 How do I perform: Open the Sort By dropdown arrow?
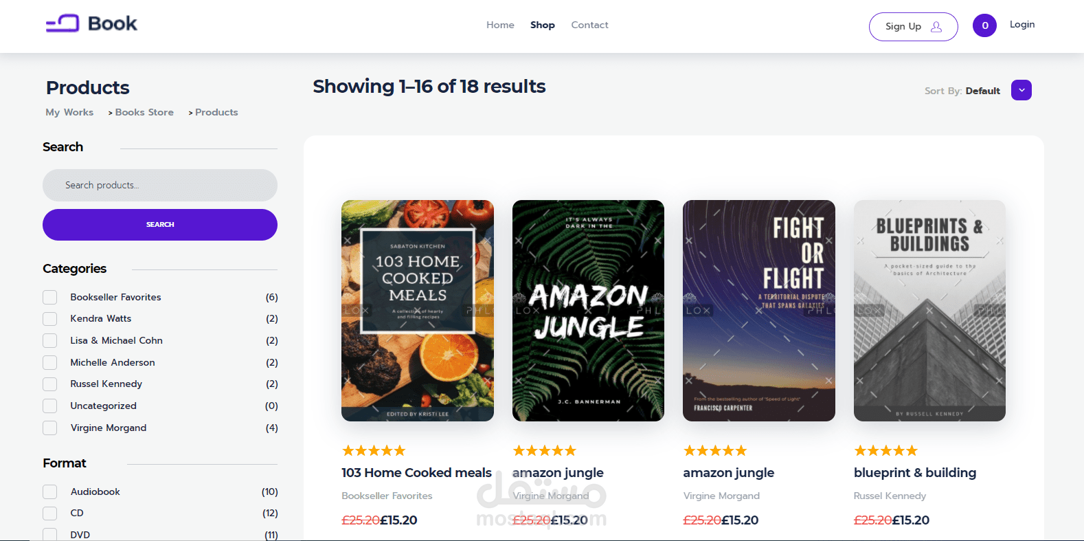(x=1021, y=90)
